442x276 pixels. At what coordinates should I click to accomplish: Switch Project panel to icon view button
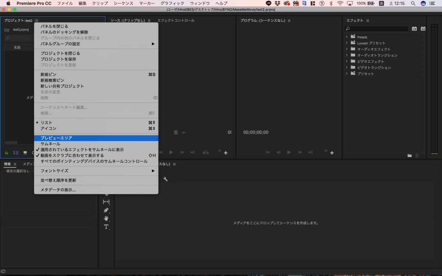click(x=25, y=152)
